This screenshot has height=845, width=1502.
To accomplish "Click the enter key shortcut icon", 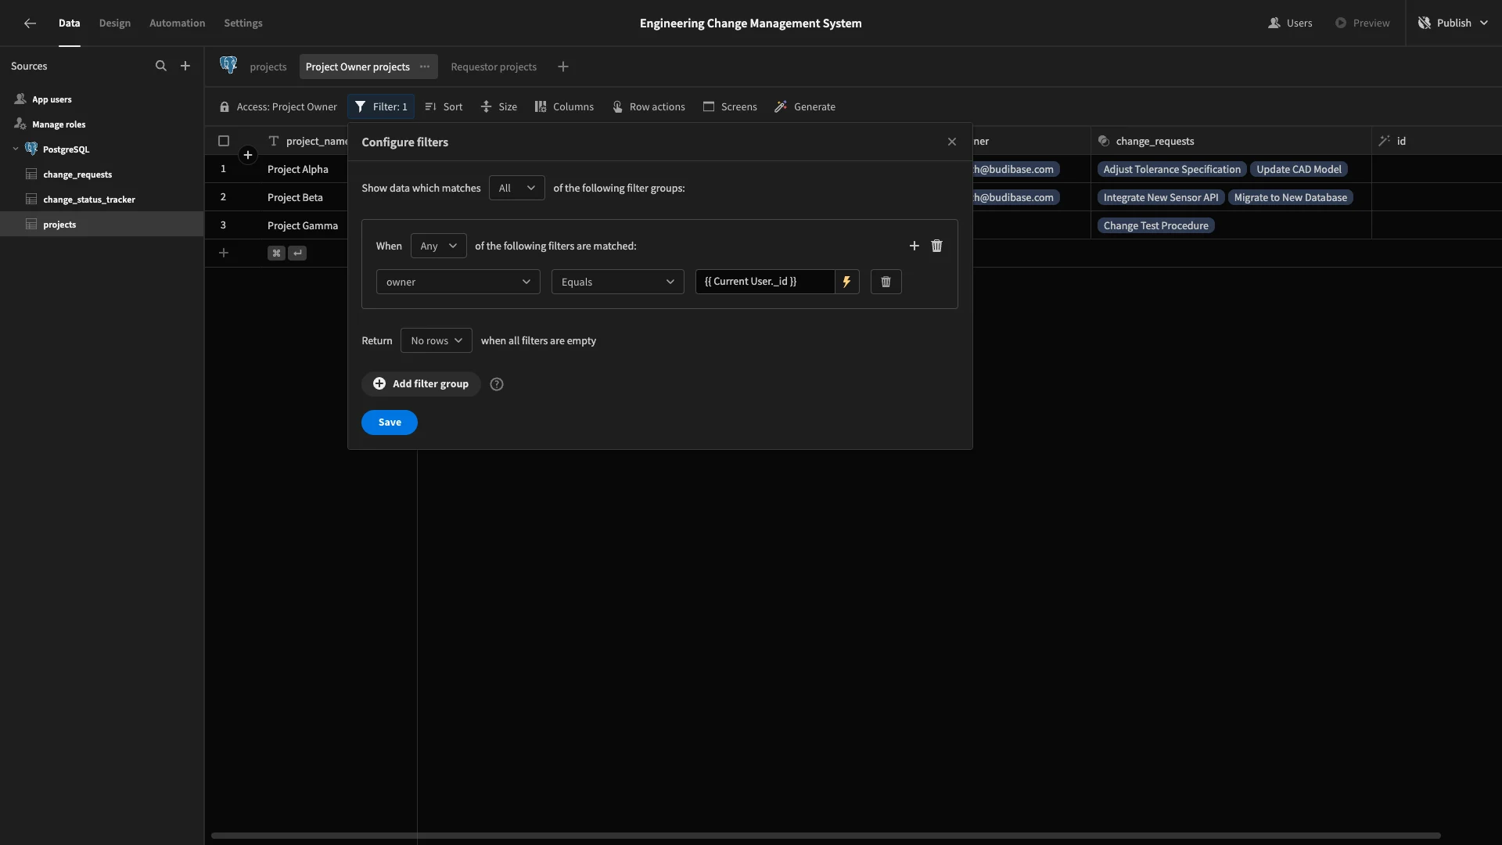I will click(x=297, y=253).
